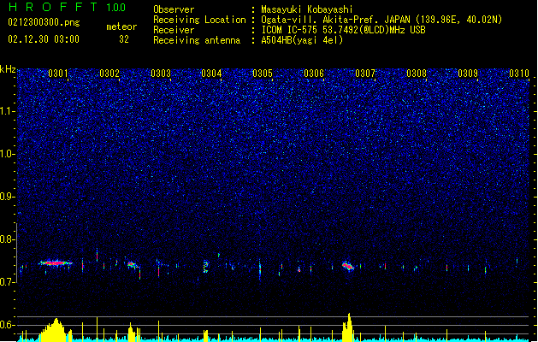This screenshot has width=538, height=342.
Task: Click the 0308 time marker
Action: [417, 73]
